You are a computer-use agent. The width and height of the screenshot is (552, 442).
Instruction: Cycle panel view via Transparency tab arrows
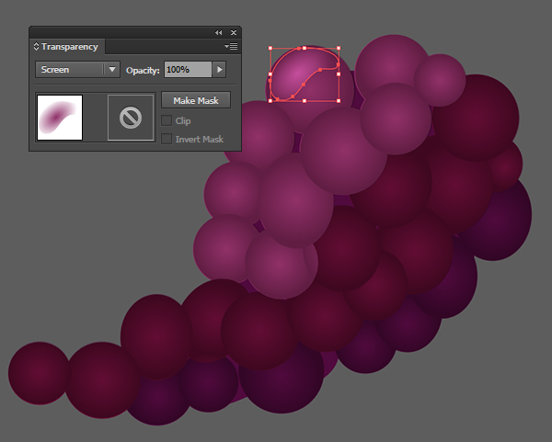click(36, 47)
